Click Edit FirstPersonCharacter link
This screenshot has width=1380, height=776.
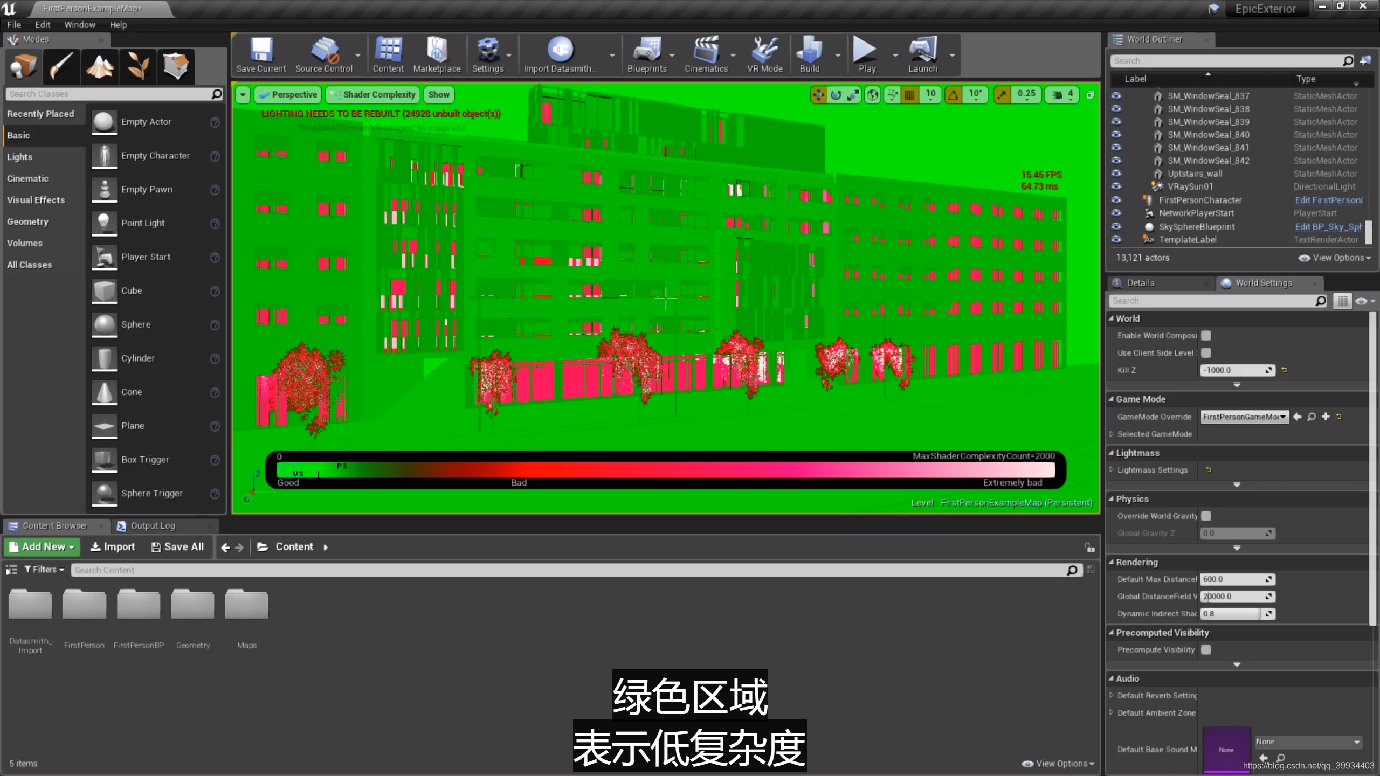1328,200
